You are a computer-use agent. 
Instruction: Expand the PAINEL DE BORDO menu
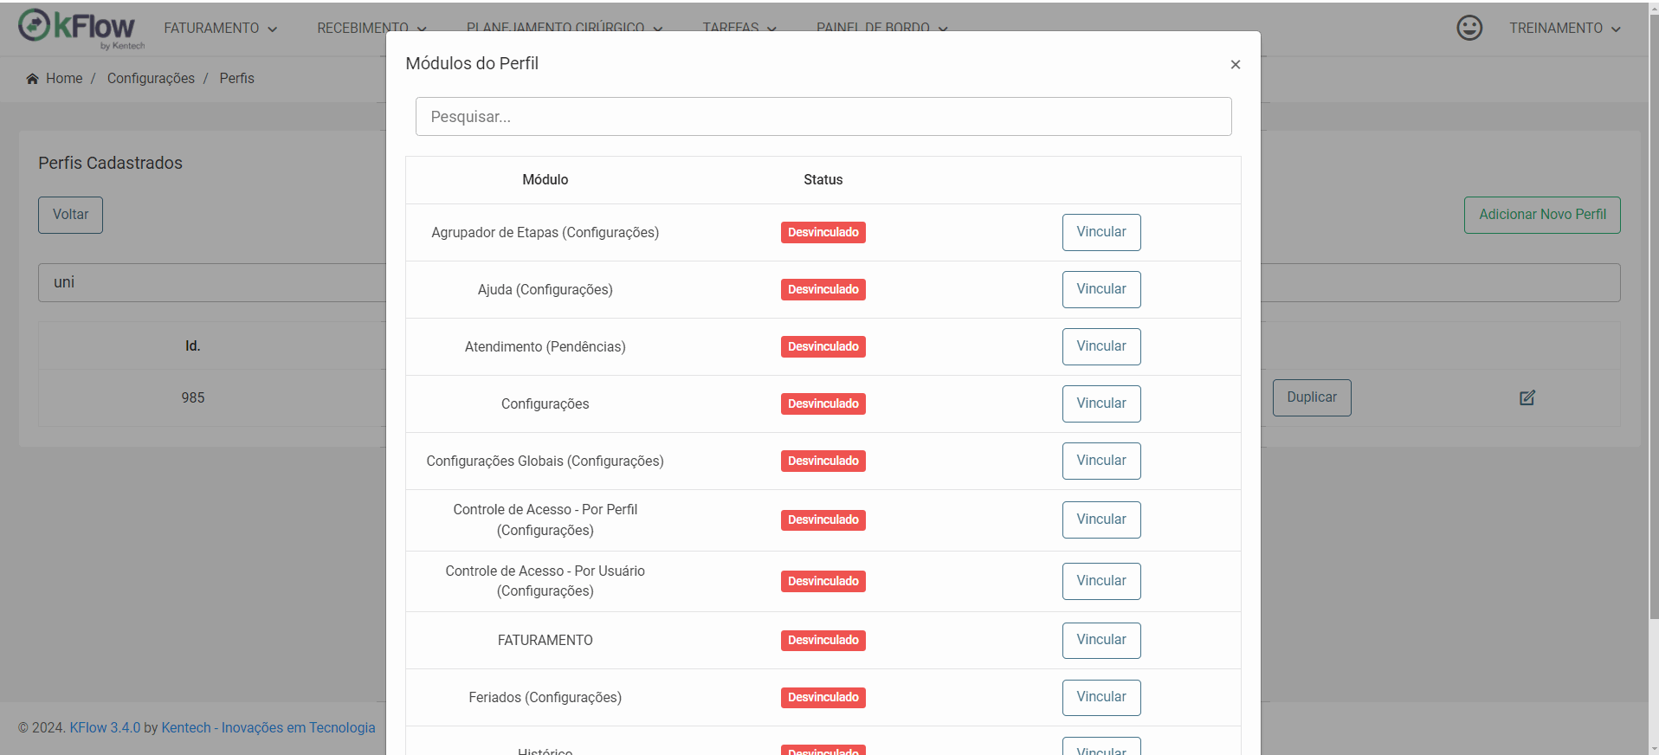(x=881, y=26)
